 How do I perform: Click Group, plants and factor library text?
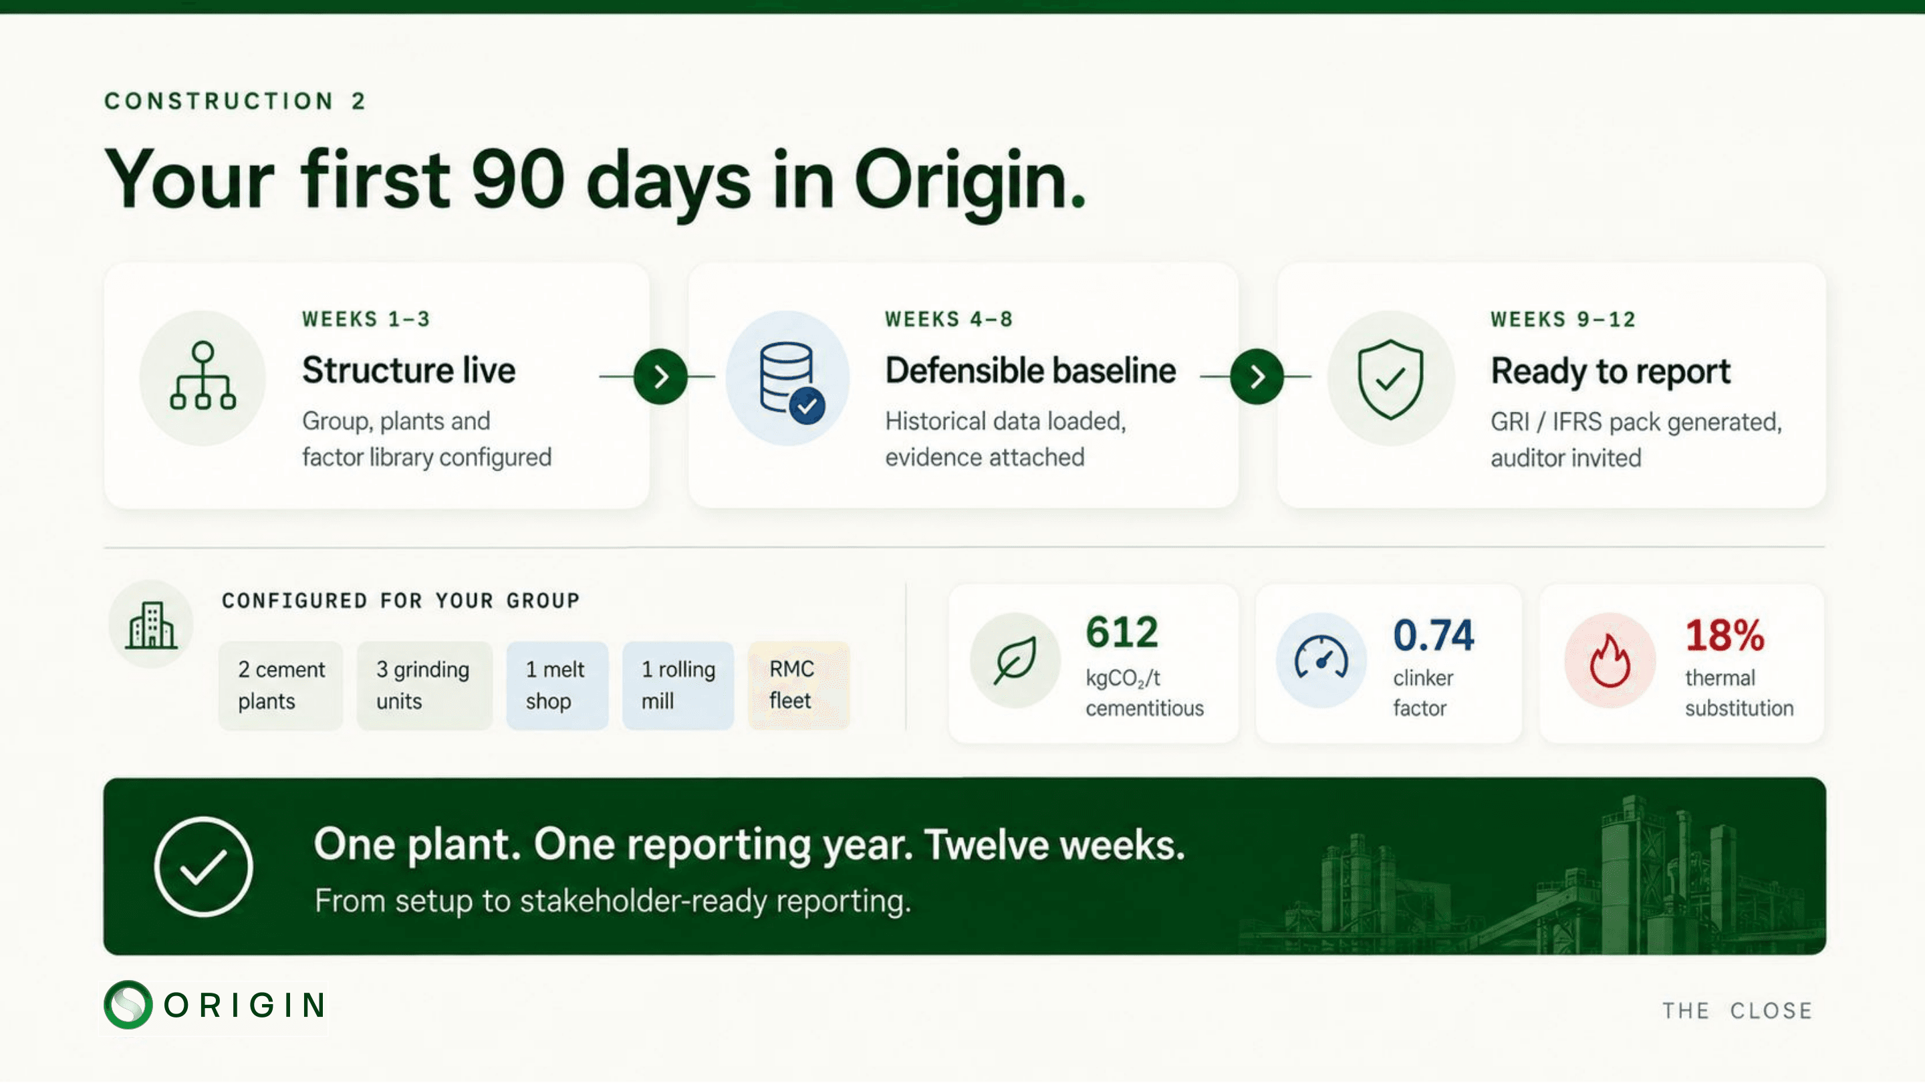coord(426,439)
